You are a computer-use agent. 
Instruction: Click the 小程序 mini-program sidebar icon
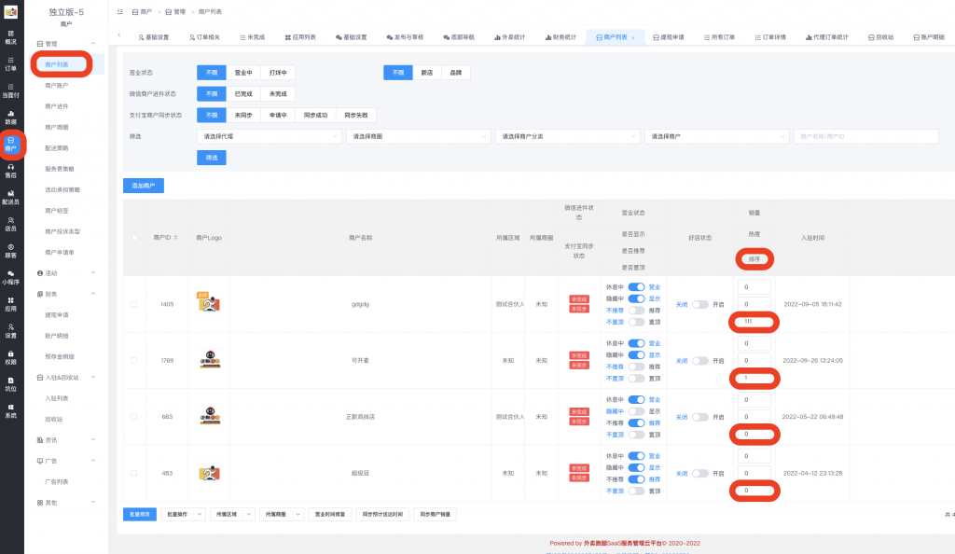coord(10,277)
